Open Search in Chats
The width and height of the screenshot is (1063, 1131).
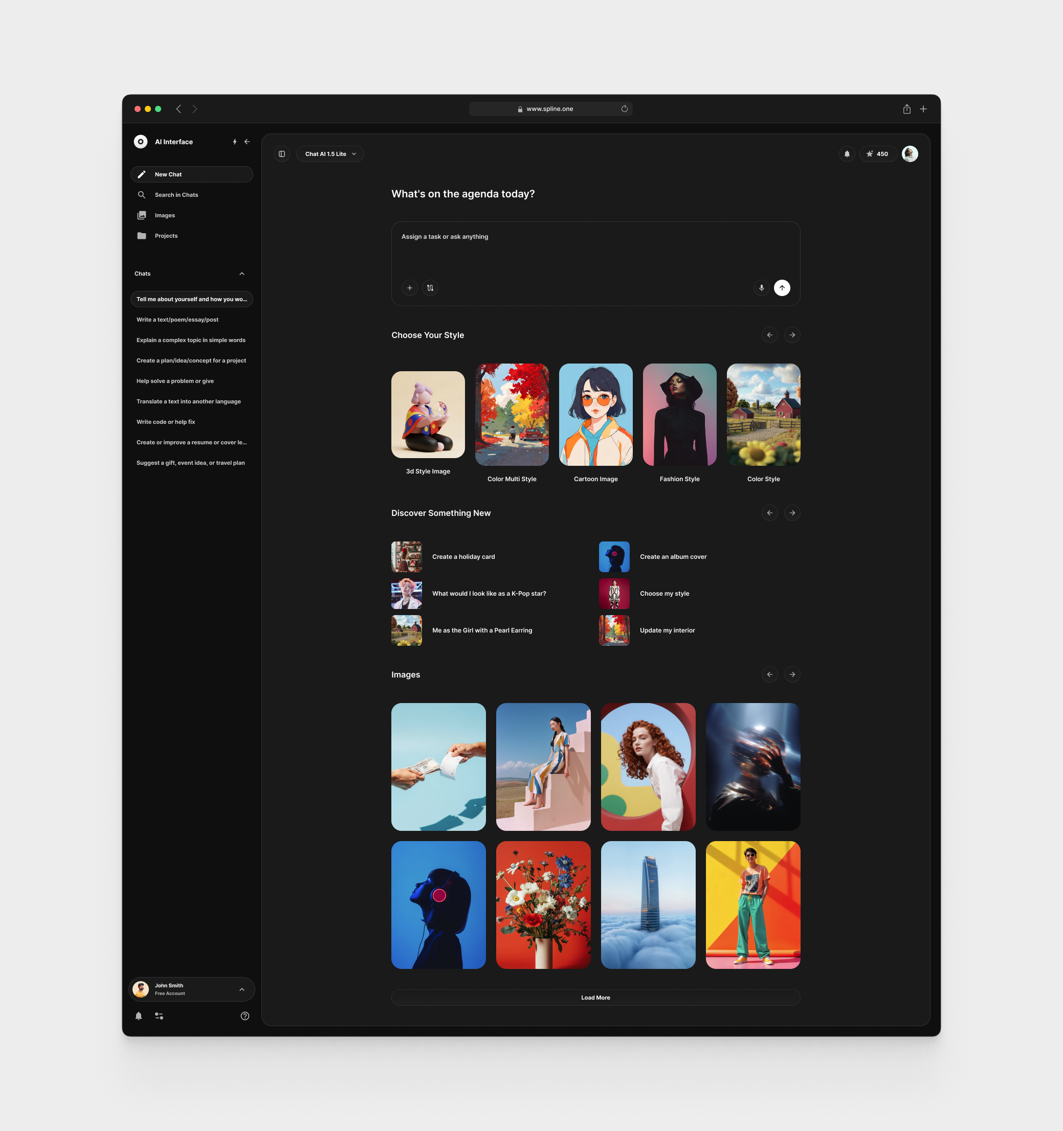[192, 195]
